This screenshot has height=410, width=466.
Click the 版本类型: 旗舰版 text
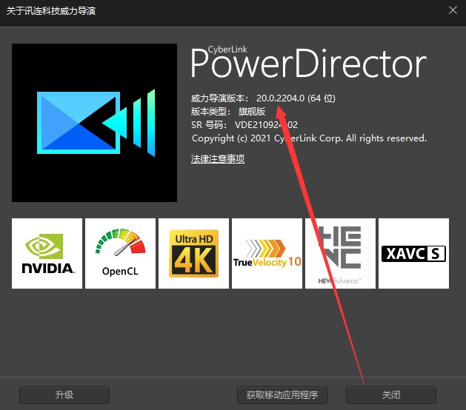point(228,111)
